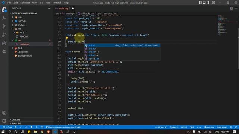Split the editor to the right
This screenshot has width=239, height=134.
point(232,8)
